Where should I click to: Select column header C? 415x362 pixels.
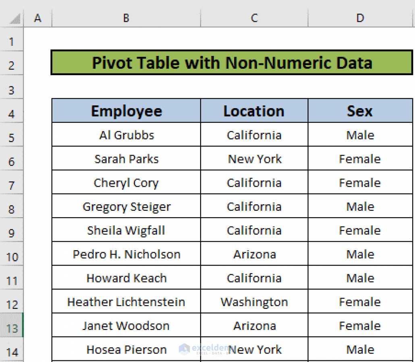click(254, 18)
